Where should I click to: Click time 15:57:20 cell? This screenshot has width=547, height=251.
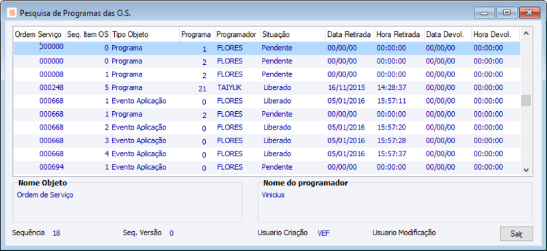pyautogui.click(x=391, y=128)
